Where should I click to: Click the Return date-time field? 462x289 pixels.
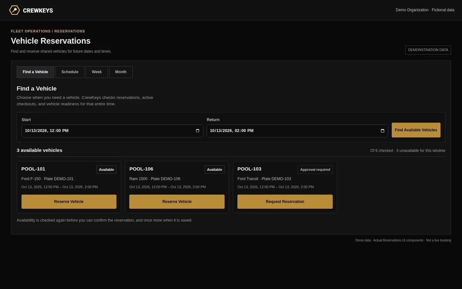coord(297,131)
